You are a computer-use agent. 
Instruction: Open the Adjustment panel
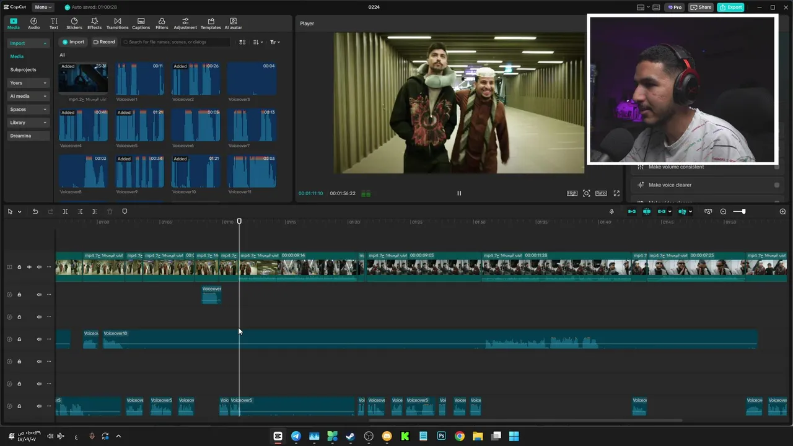pyautogui.click(x=185, y=24)
